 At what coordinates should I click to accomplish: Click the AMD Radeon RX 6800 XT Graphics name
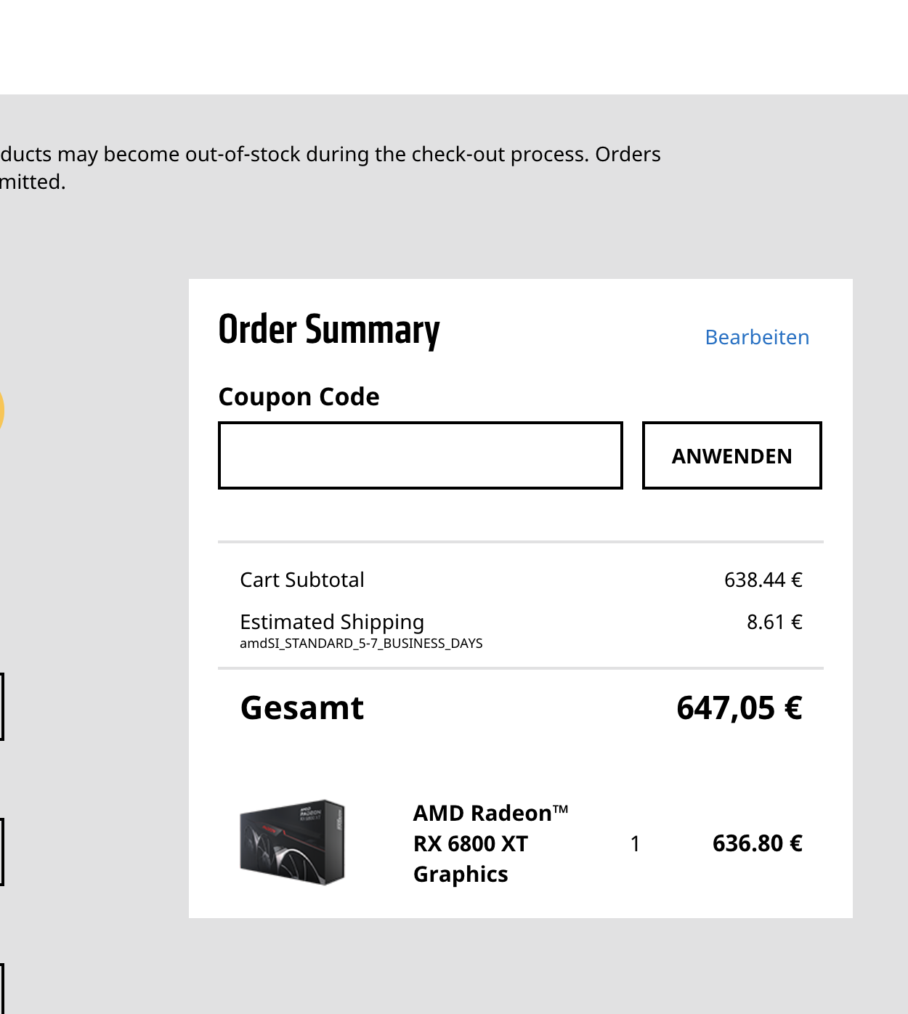pyautogui.click(x=490, y=843)
